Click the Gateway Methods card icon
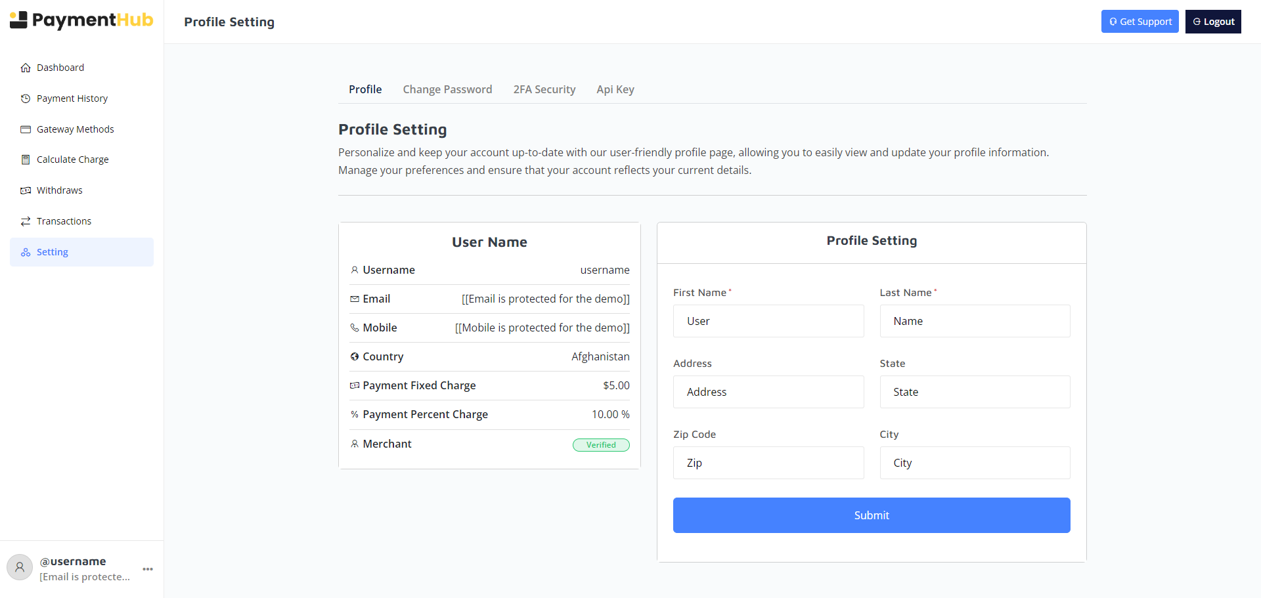 [x=26, y=129]
